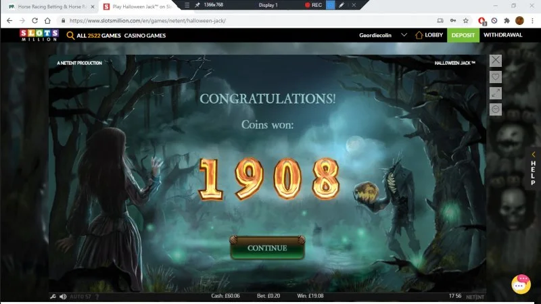Click the Cash: £60.06 balance
541x304 pixels.
pyautogui.click(x=225, y=296)
